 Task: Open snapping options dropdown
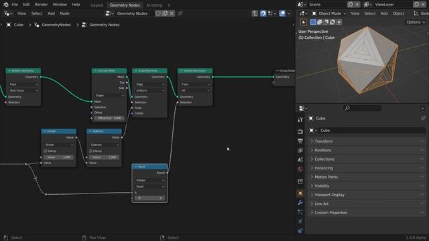pyautogui.click(x=272, y=13)
